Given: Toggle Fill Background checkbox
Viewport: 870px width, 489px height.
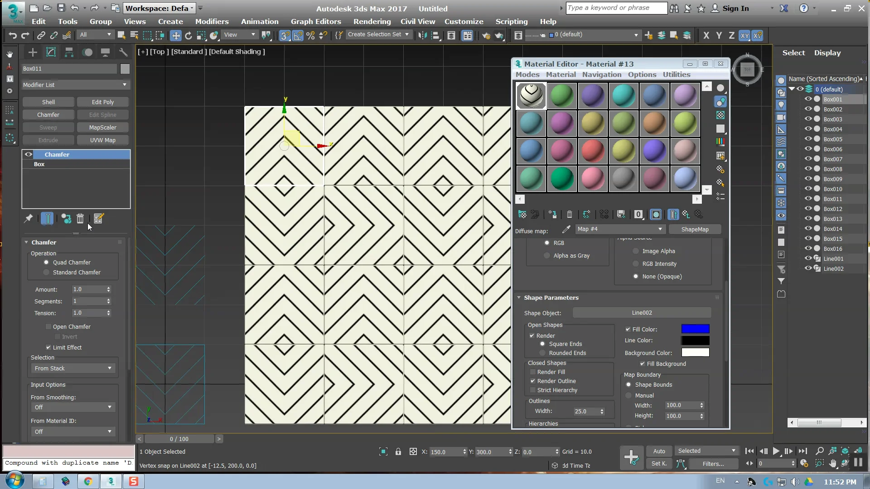Looking at the screenshot, I should 643,364.
